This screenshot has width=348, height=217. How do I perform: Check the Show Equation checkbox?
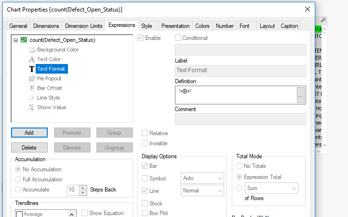click(x=84, y=213)
